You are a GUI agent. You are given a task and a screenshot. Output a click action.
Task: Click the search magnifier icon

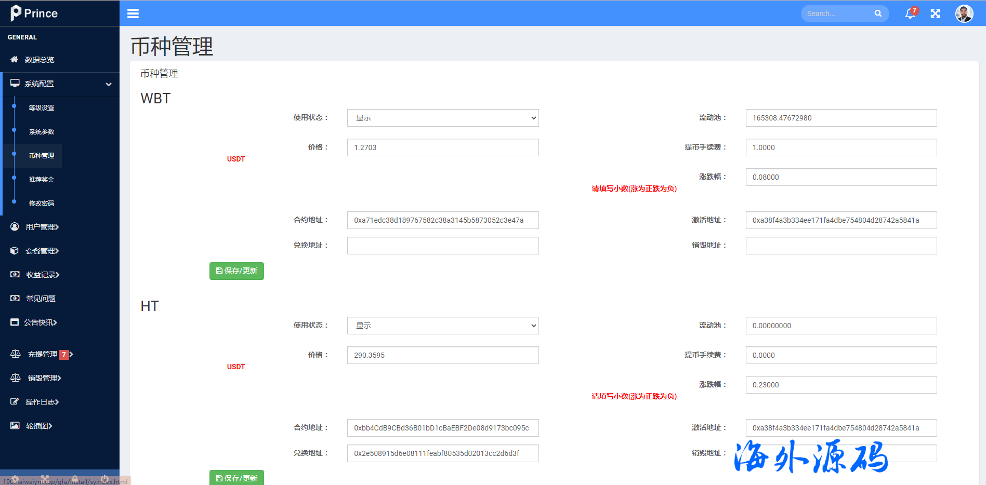click(878, 14)
